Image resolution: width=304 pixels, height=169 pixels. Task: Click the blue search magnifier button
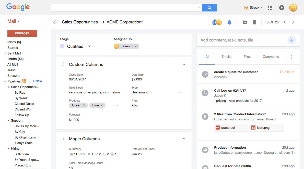[x=209, y=8]
